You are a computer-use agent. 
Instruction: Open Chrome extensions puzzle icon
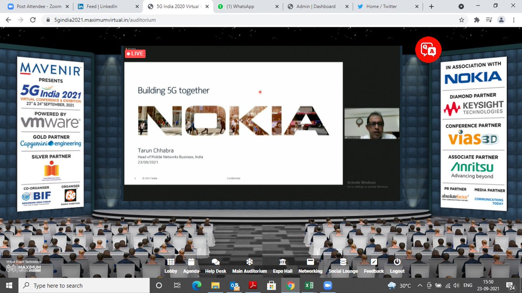pos(477,20)
